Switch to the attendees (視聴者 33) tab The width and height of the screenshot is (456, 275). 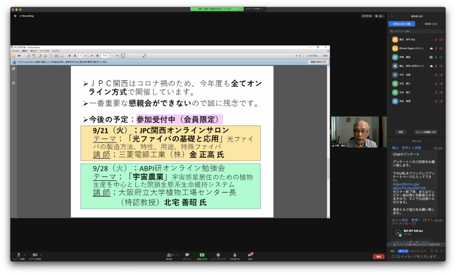[x=431, y=24]
